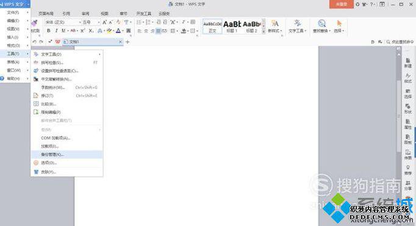Select the align right icon
416x226 pixels.
click(152, 31)
